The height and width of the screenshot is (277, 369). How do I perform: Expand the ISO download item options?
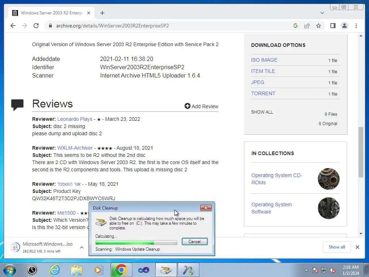[x=82, y=247]
